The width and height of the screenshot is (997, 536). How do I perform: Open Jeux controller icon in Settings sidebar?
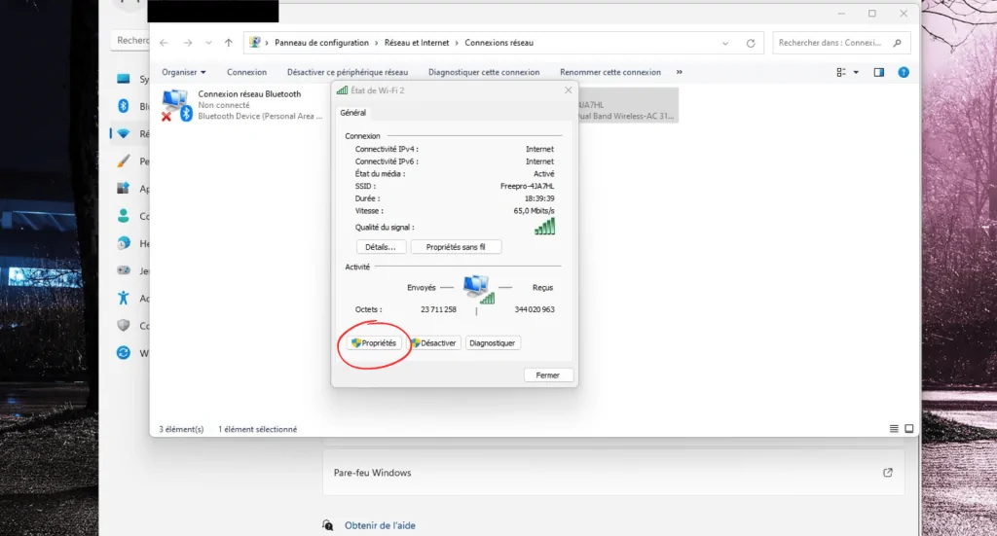pos(124,270)
